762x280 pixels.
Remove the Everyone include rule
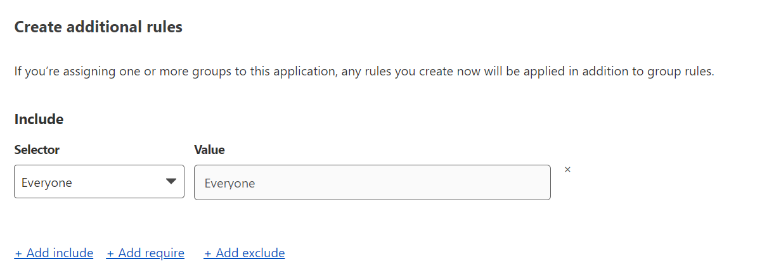point(567,170)
